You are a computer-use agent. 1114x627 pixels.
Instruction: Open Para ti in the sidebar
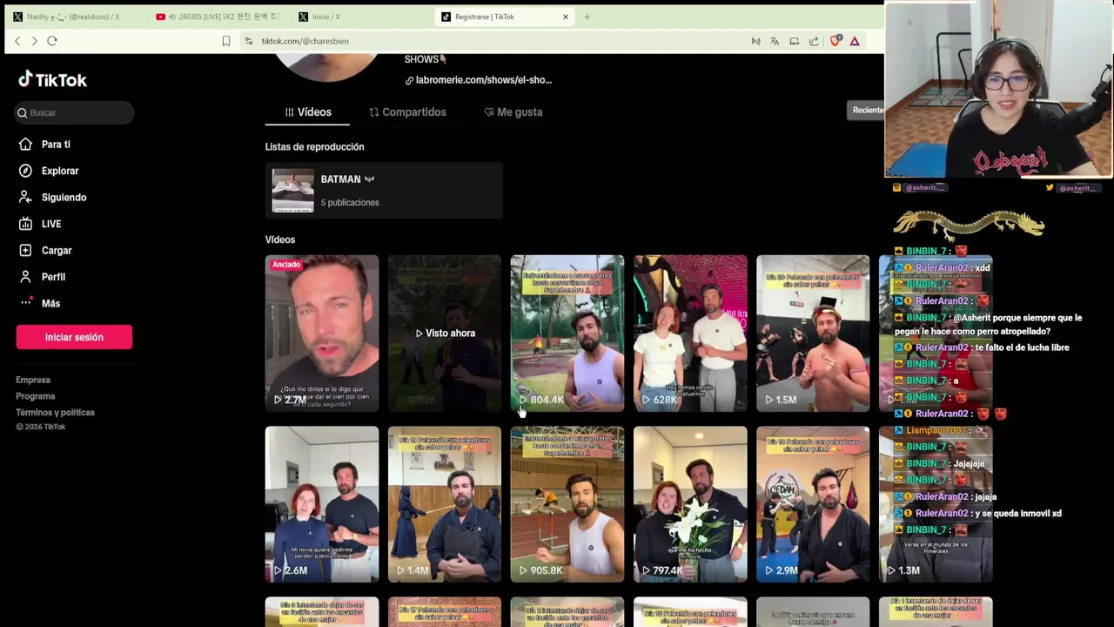point(56,145)
